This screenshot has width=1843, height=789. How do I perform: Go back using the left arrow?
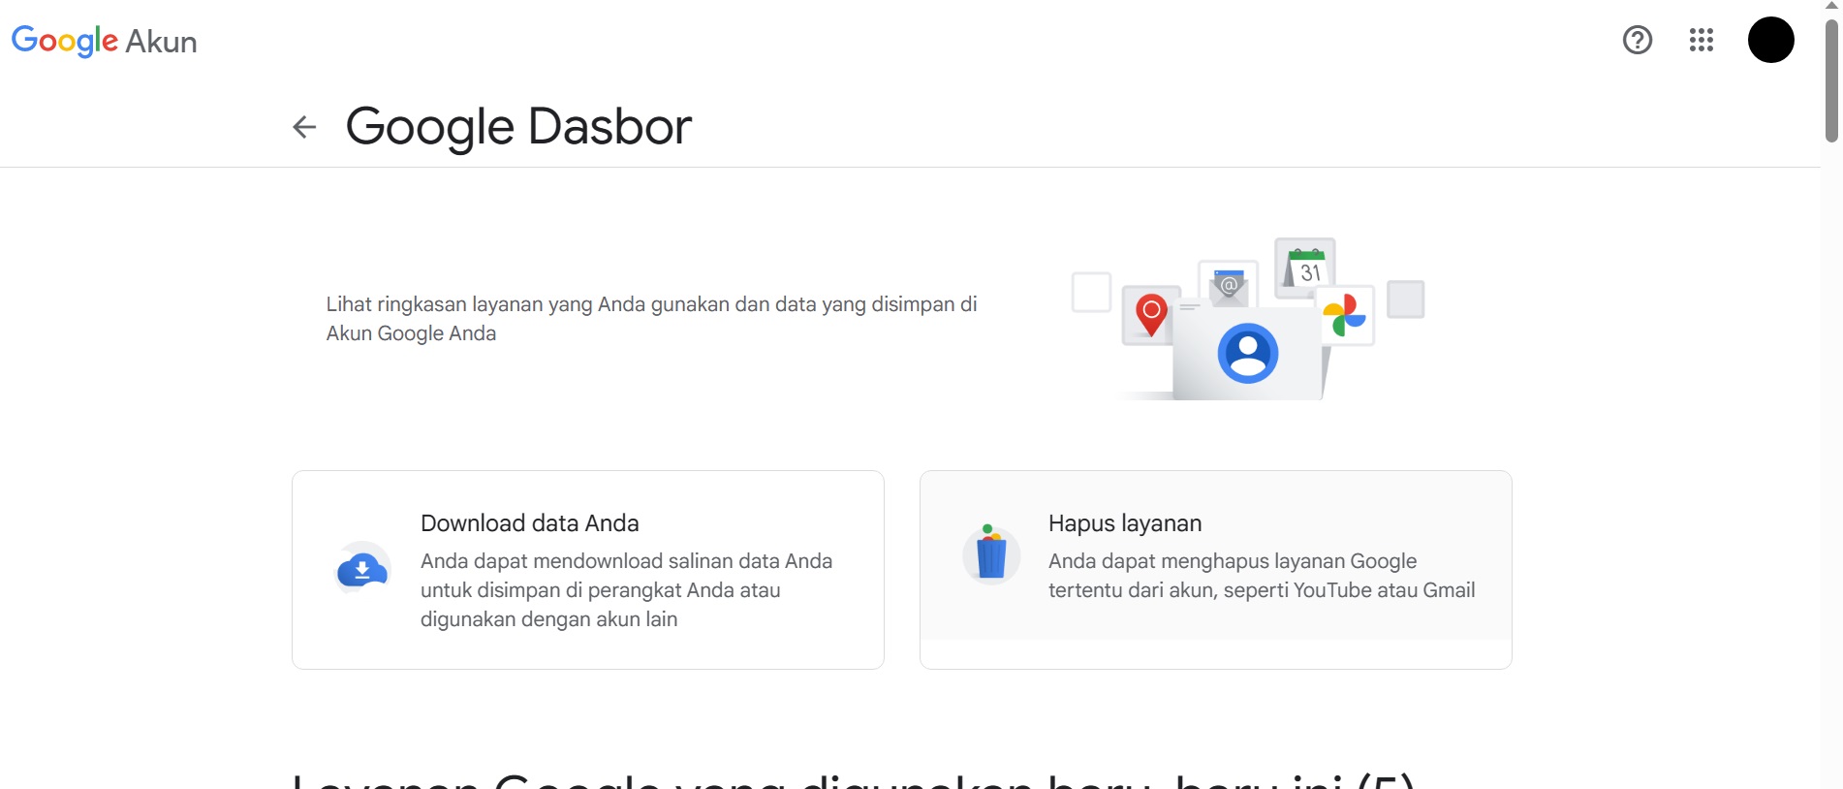click(304, 127)
